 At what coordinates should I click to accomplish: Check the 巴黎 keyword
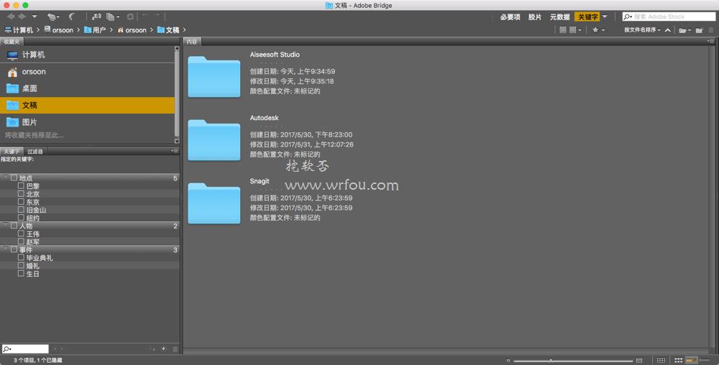pyautogui.click(x=21, y=186)
